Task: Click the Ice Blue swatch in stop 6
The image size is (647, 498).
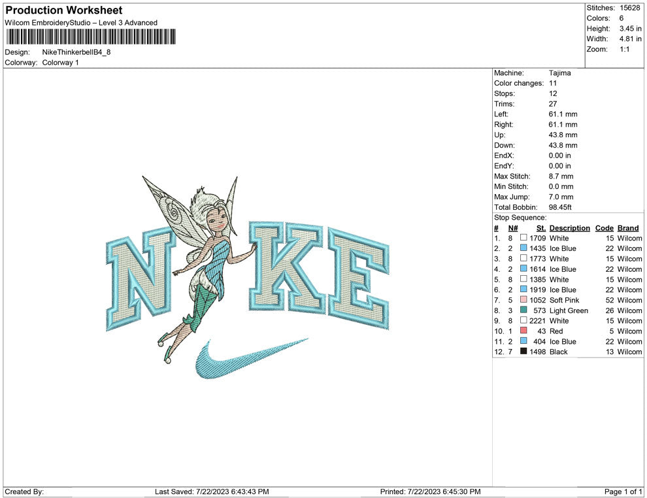Action: coord(523,290)
